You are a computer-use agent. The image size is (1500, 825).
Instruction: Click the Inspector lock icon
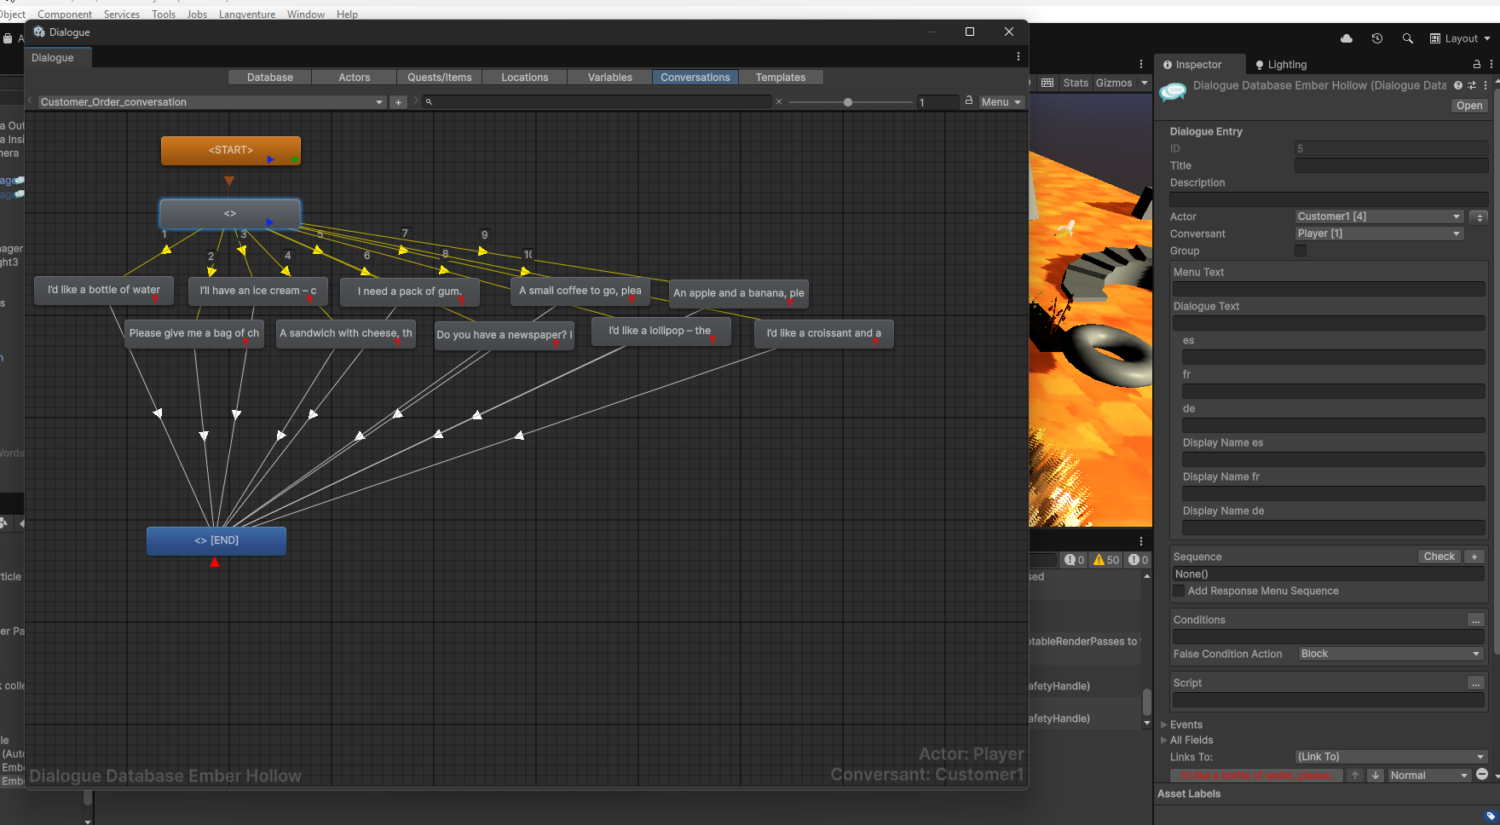coord(1477,64)
